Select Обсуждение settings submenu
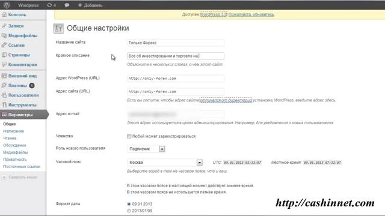Image resolution: width=385 pixels, height=216 pixels. [x=14, y=145]
